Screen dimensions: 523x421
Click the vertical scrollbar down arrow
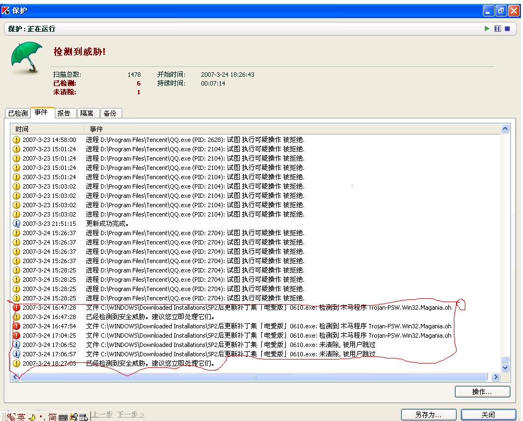point(505,368)
